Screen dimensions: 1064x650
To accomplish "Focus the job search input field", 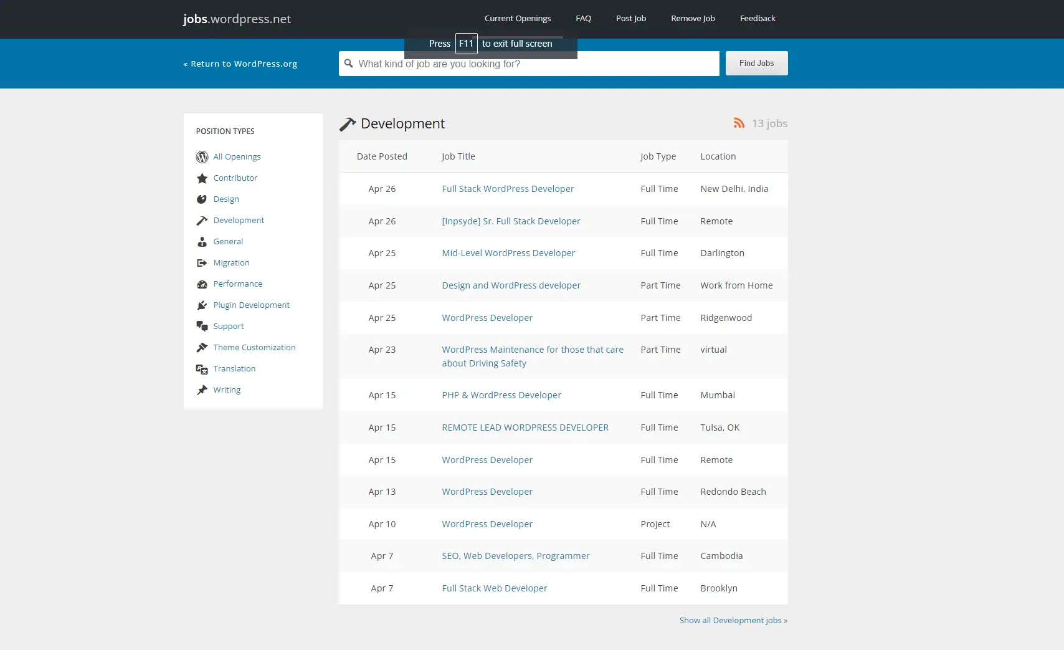I will 529,64.
